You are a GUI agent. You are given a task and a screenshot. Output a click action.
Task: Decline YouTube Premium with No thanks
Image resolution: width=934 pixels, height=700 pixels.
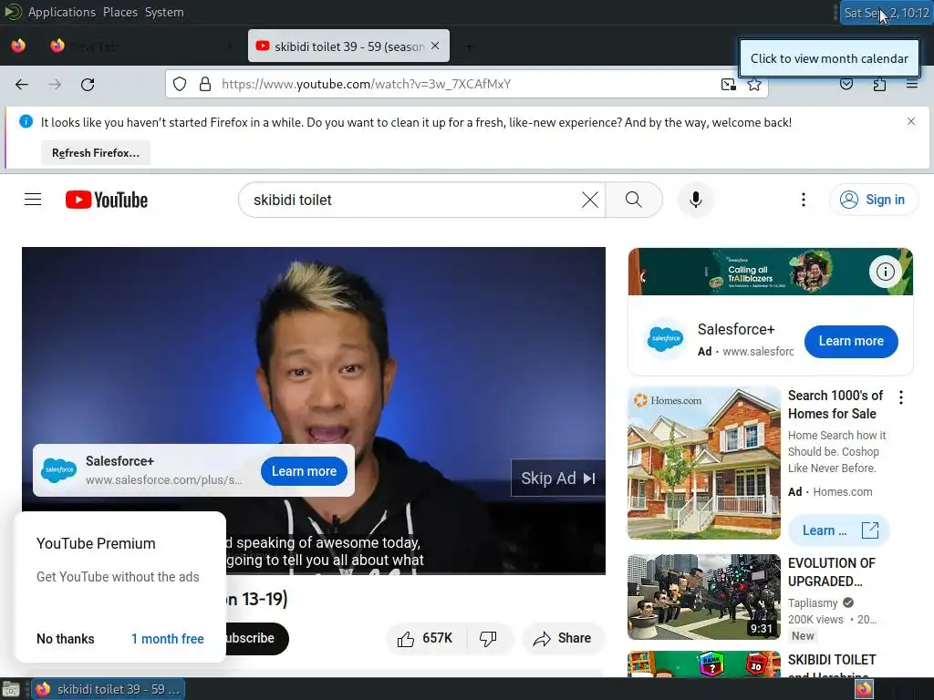point(66,639)
